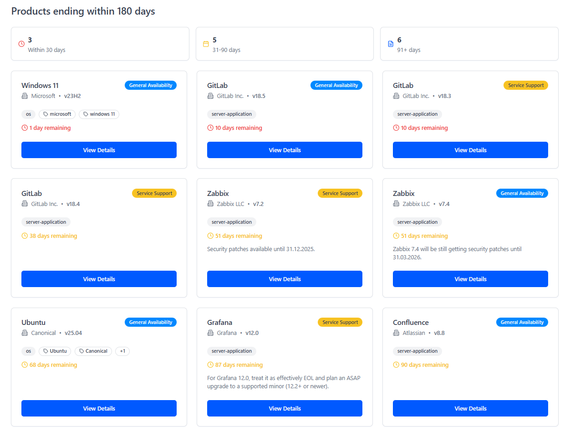Select the server-application tag on Confluence card
Viewport: 570px width, 432px height.
[x=417, y=351]
